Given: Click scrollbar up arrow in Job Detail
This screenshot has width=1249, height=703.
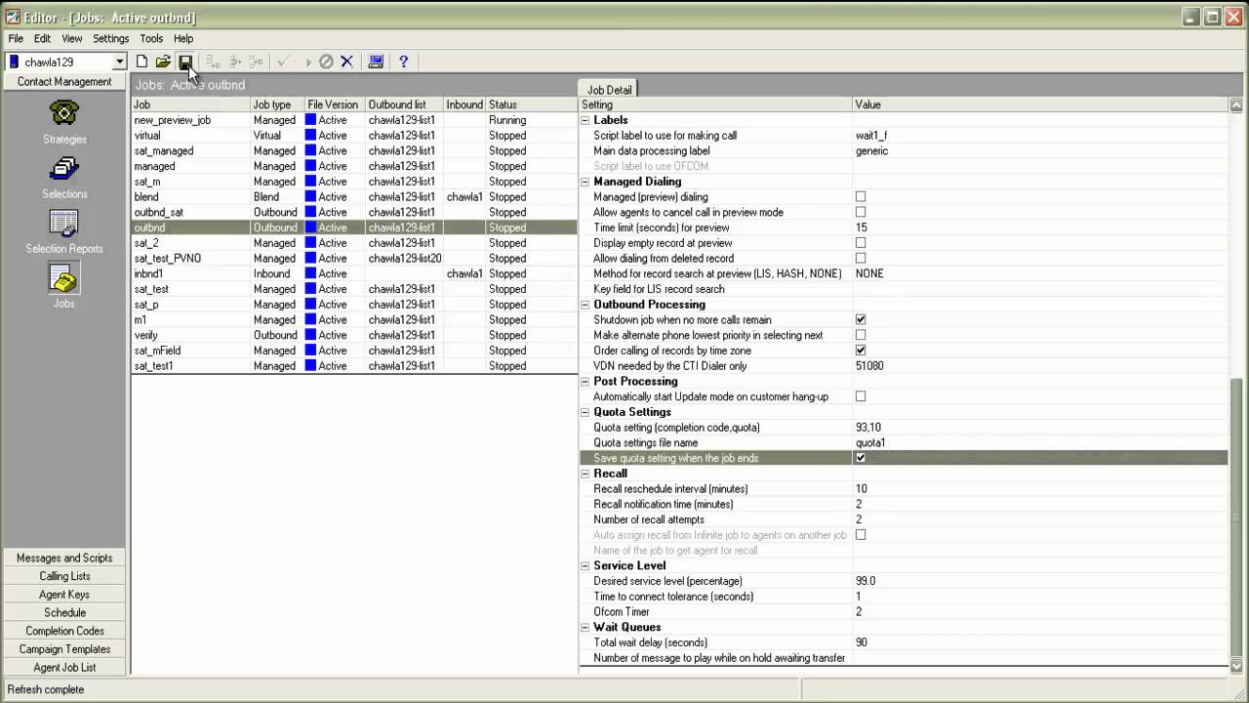Looking at the screenshot, I should tap(1237, 104).
